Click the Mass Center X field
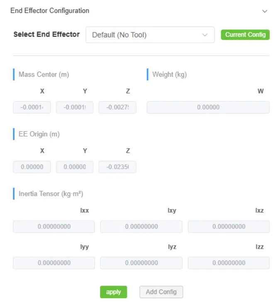The image size is (278, 306). point(32,107)
